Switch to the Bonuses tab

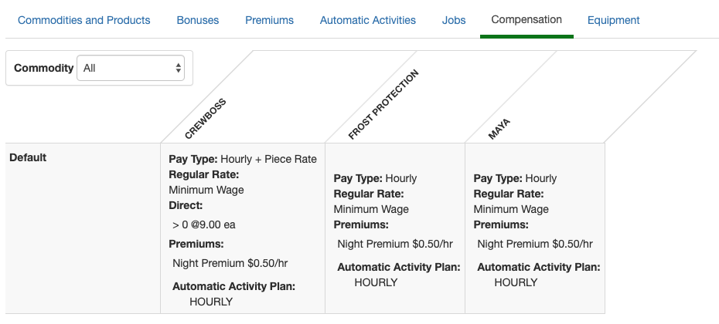point(197,20)
